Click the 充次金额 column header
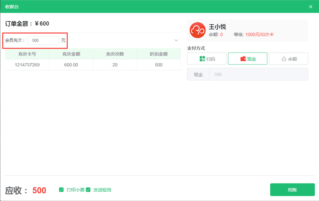319x201 pixels. click(x=71, y=54)
